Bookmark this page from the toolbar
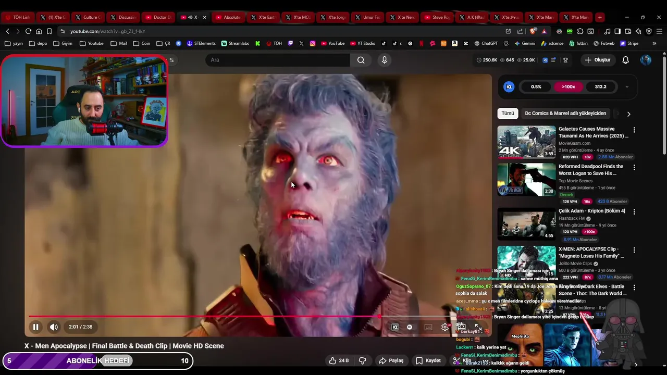The width and height of the screenshot is (667, 375). click(x=49, y=31)
